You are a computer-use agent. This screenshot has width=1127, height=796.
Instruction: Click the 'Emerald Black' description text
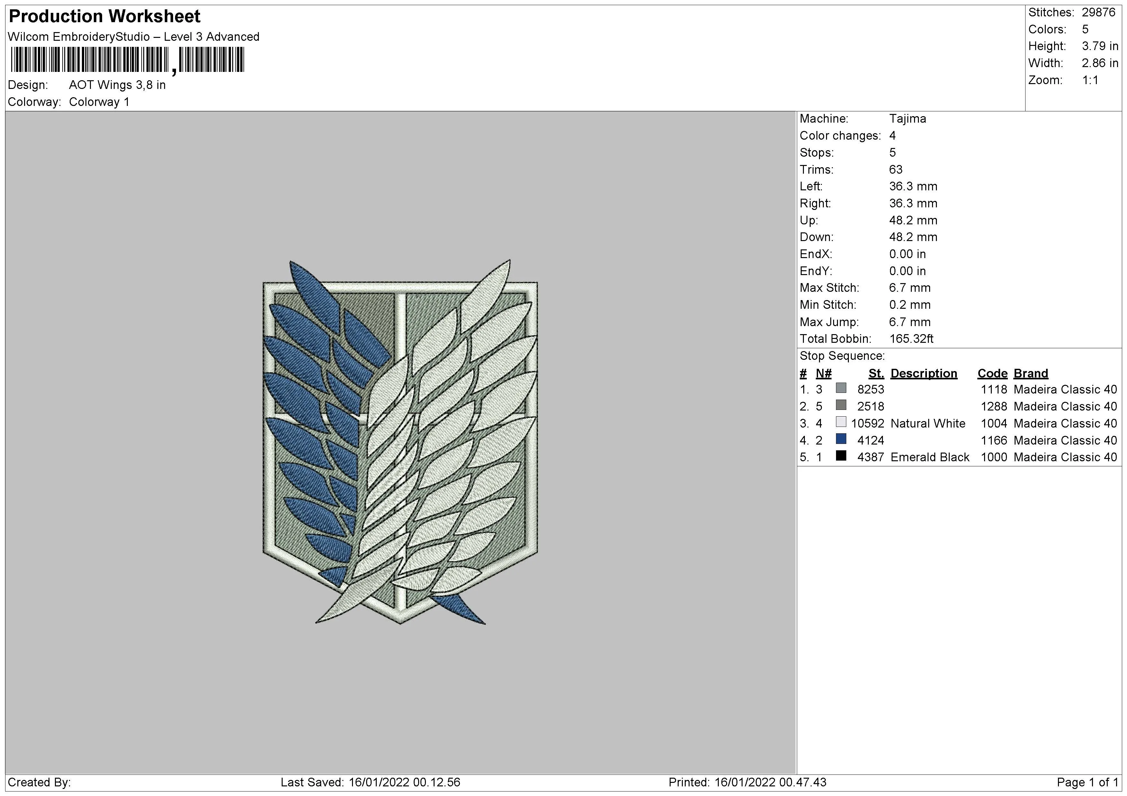tap(930, 457)
